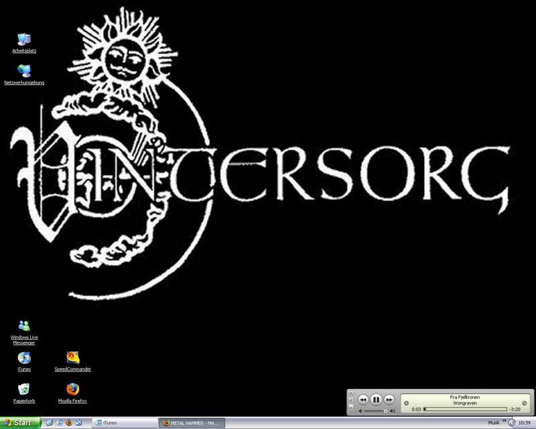The width and height of the screenshot is (536, 429).
Task: Launch Internet Explorer from Quick Launch
Action: coord(49,423)
